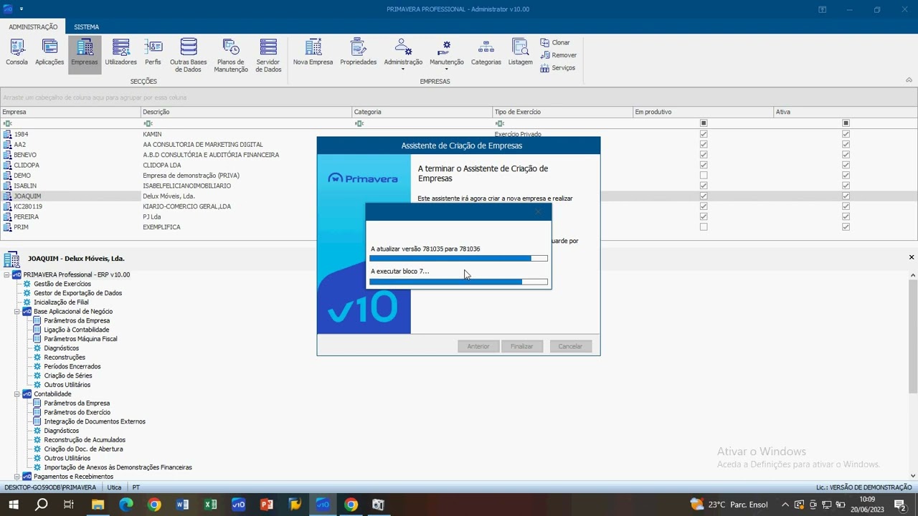This screenshot has width=918, height=516.
Task: Open the Consola section
Action: [17, 53]
